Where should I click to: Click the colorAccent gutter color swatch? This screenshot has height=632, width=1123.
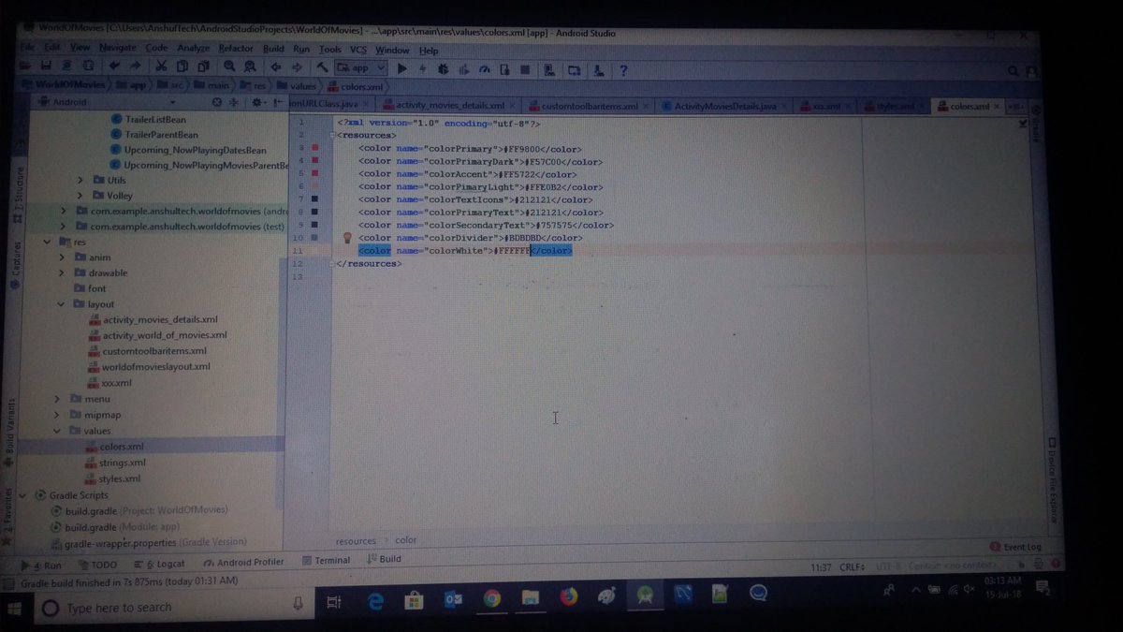pyautogui.click(x=314, y=173)
